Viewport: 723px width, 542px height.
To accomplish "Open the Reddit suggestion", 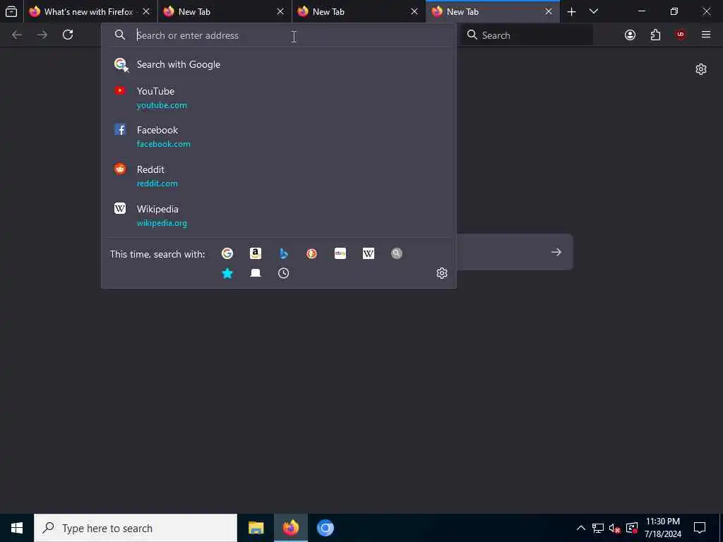I will [278, 176].
